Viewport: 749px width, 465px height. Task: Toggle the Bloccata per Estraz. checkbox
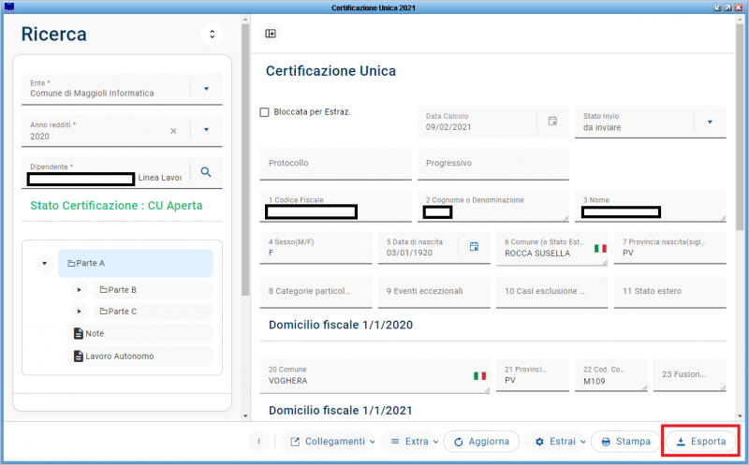[x=264, y=112]
